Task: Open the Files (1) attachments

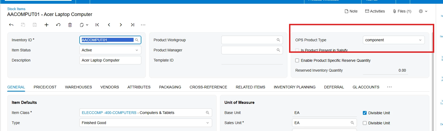Action: [x=402, y=11]
